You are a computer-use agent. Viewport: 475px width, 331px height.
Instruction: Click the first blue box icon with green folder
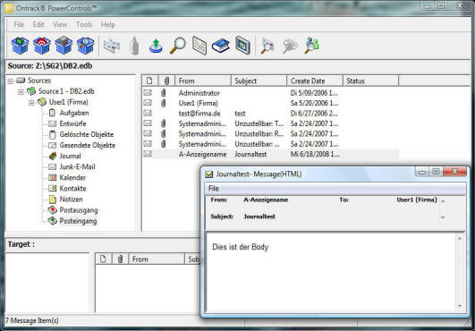[x=20, y=46]
